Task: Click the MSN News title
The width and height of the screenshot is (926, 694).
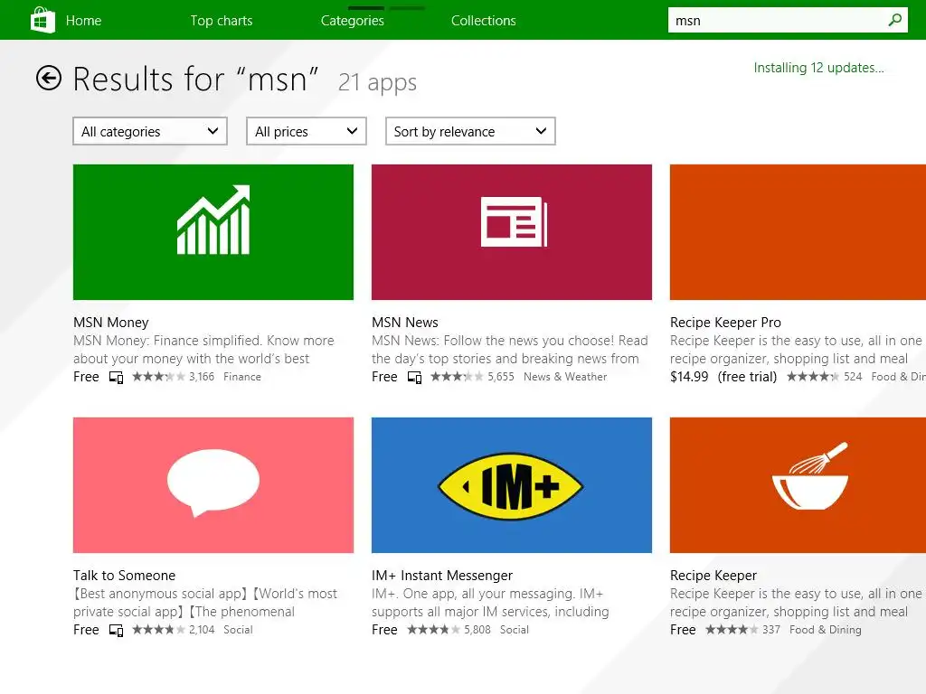Action: point(405,323)
